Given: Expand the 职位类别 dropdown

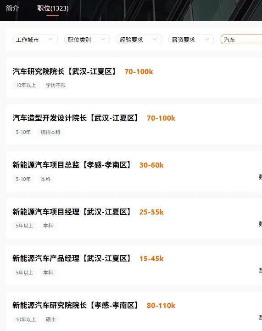Looking at the screenshot, I should 87,40.
